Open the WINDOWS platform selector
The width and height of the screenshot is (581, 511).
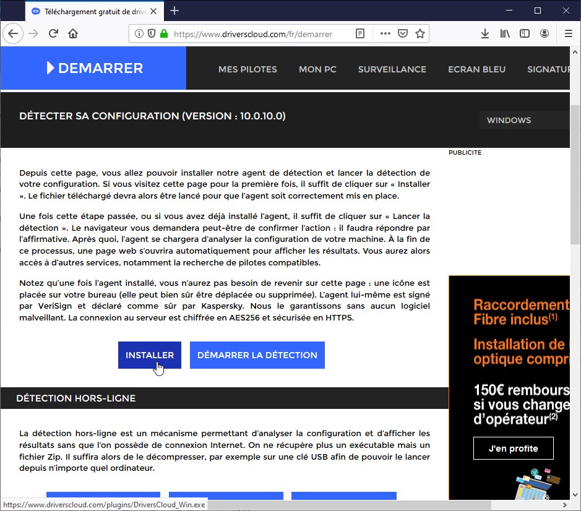(x=524, y=120)
